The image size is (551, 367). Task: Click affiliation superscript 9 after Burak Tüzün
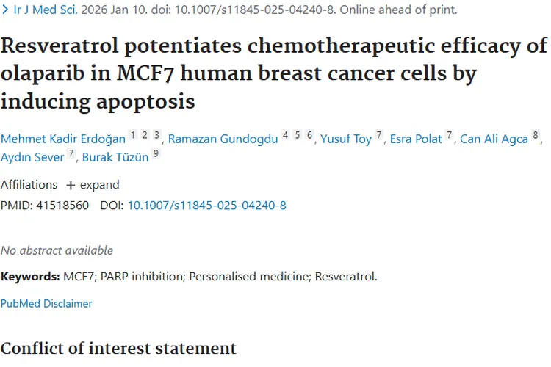(156, 153)
